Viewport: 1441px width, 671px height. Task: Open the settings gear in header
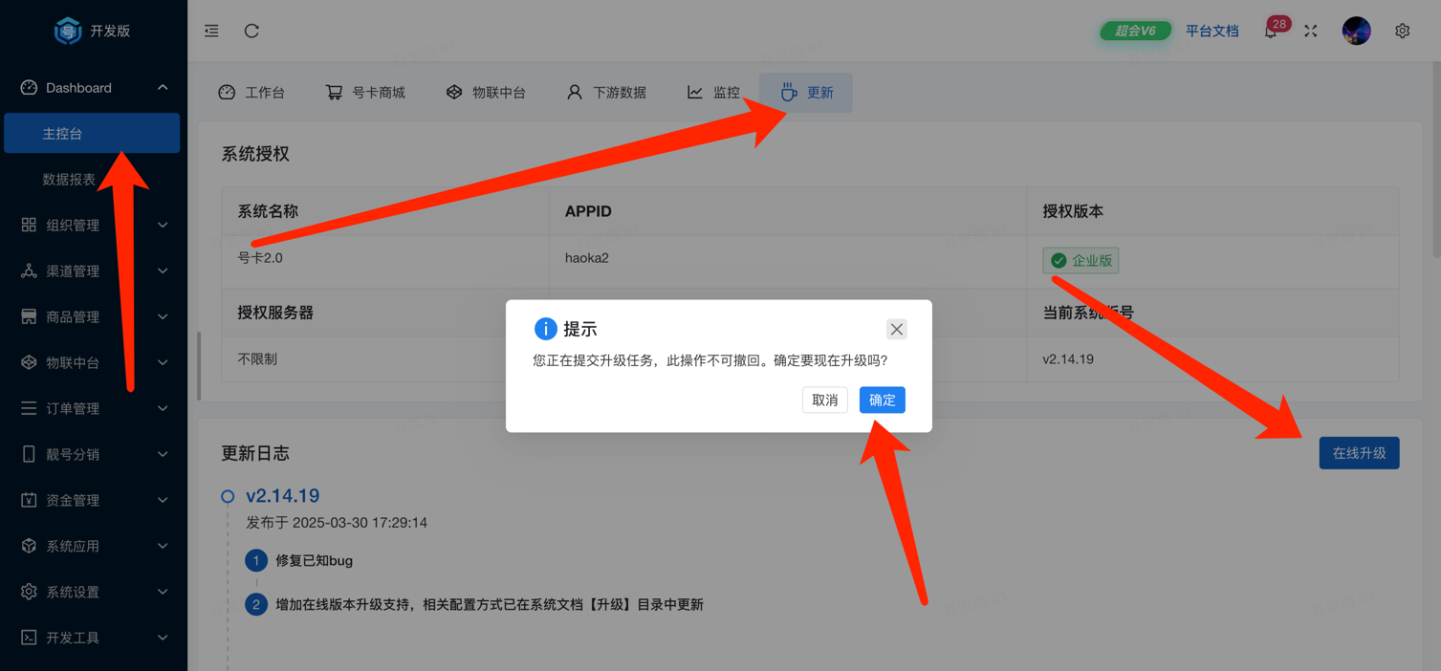1402,32
